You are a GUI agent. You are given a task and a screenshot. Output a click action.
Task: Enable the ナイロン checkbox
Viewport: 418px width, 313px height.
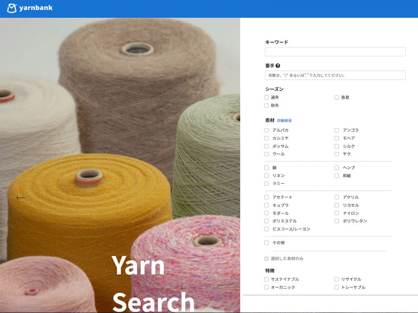(337, 213)
